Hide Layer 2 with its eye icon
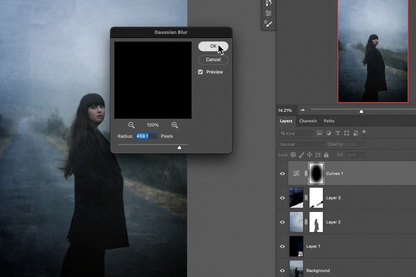 283,222
